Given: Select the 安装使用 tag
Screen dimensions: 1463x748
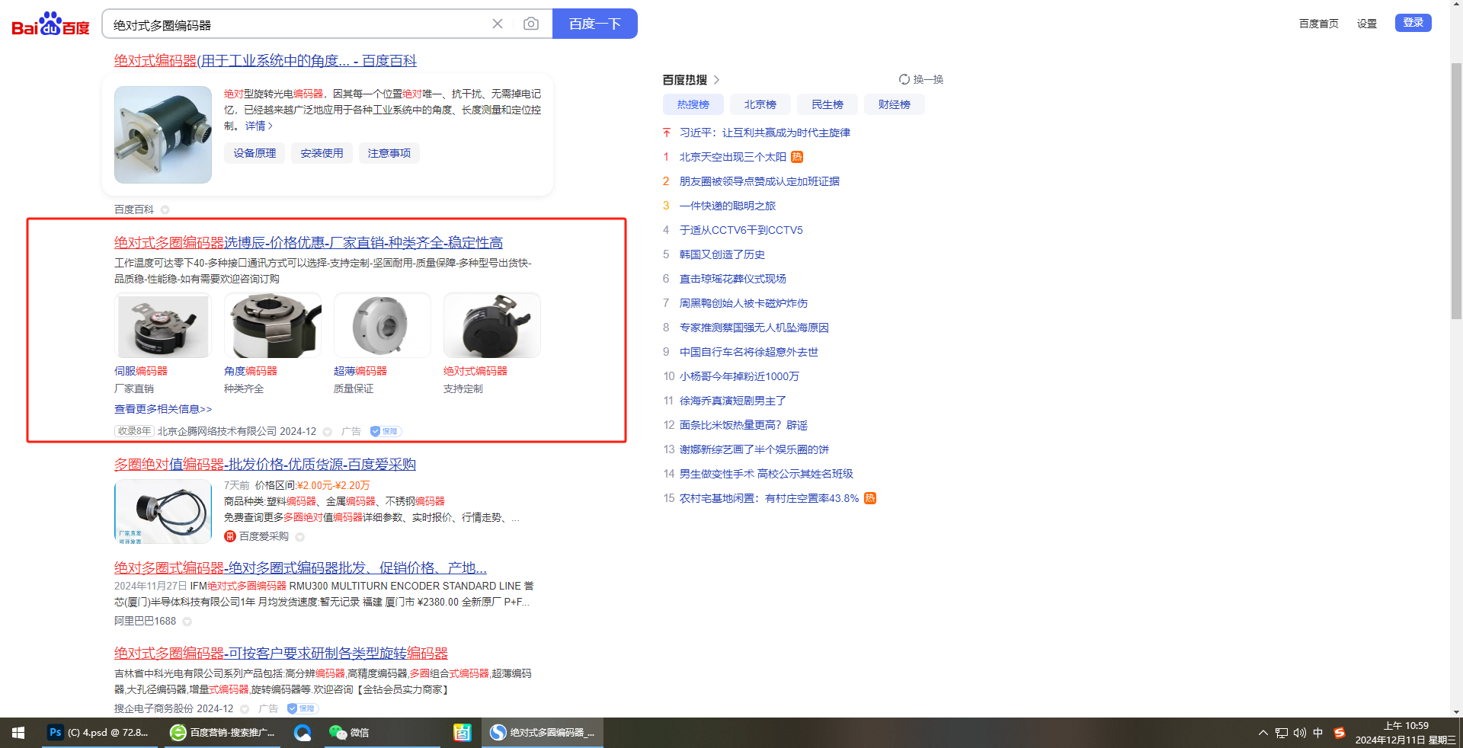Looking at the screenshot, I should tap(322, 153).
